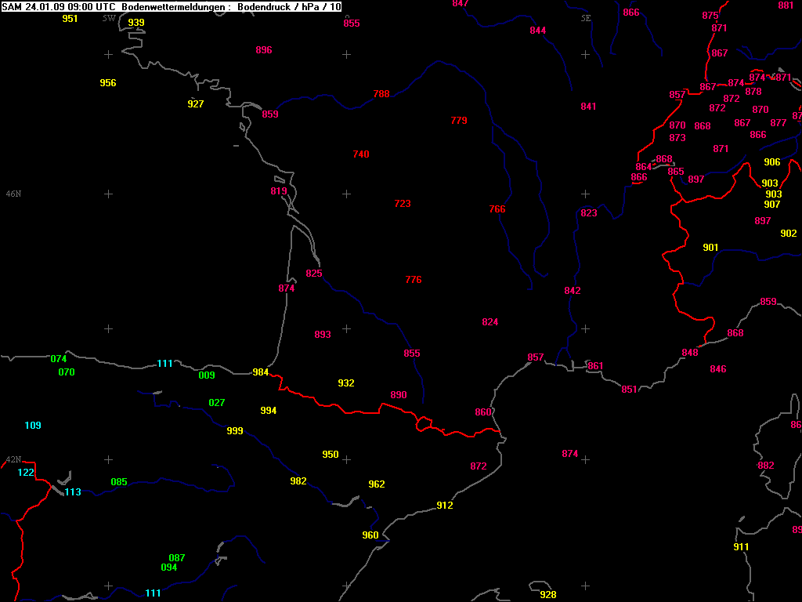The width and height of the screenshot is (802, 602).
Task: Click the 42N latitude label
Action: tap(13, 460)
